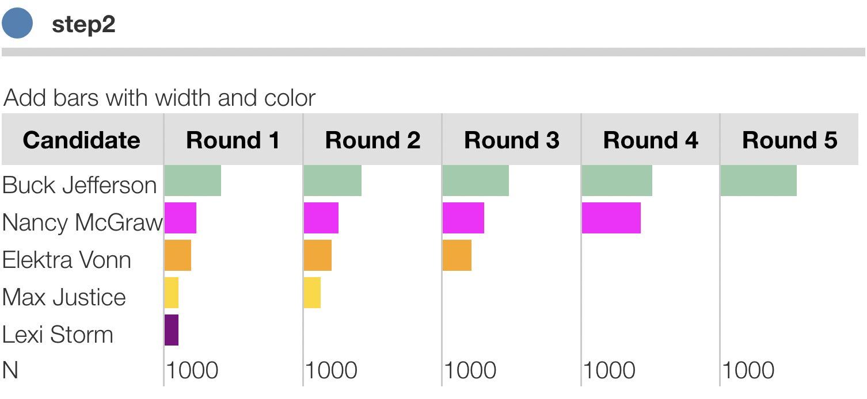The width and height of the screenshot is (867, 399).
Task: Select the Round 1 column header
Action: (233, 140)
